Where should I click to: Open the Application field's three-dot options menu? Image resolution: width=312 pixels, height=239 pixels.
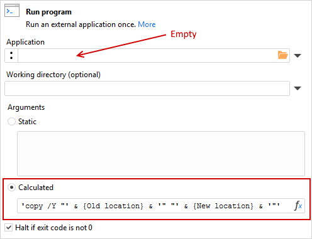click(x=11, y=55)
